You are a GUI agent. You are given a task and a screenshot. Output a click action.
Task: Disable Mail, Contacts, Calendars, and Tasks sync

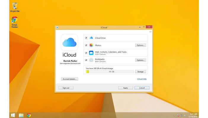(86, 53)
